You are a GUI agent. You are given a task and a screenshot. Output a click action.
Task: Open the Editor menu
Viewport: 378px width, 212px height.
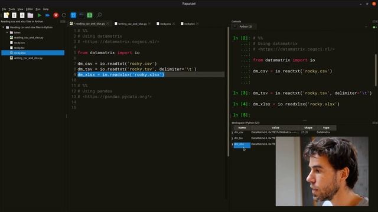pos(29,9)
